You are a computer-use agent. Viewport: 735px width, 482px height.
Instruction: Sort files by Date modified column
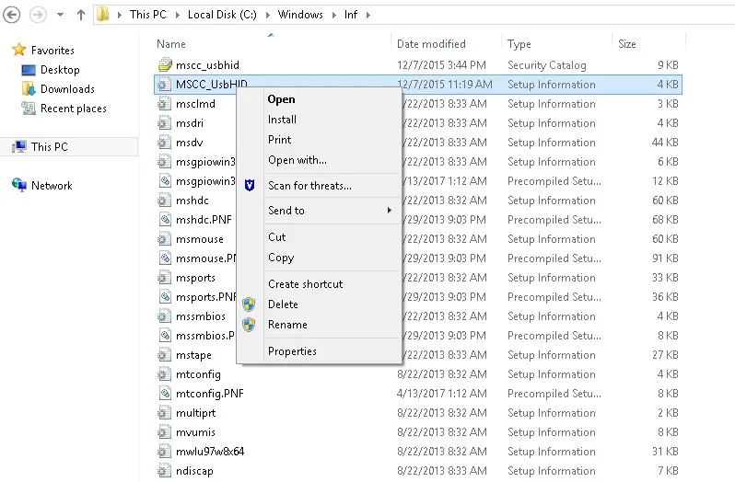click(431, 44)
